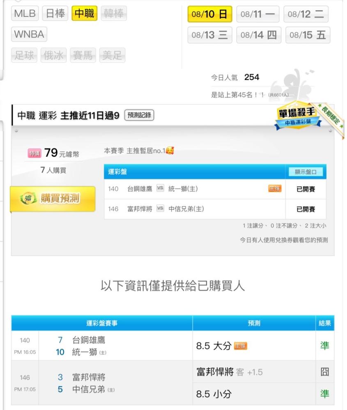Click the smiley emoji after 主推暫居no.1

(170, 150)
